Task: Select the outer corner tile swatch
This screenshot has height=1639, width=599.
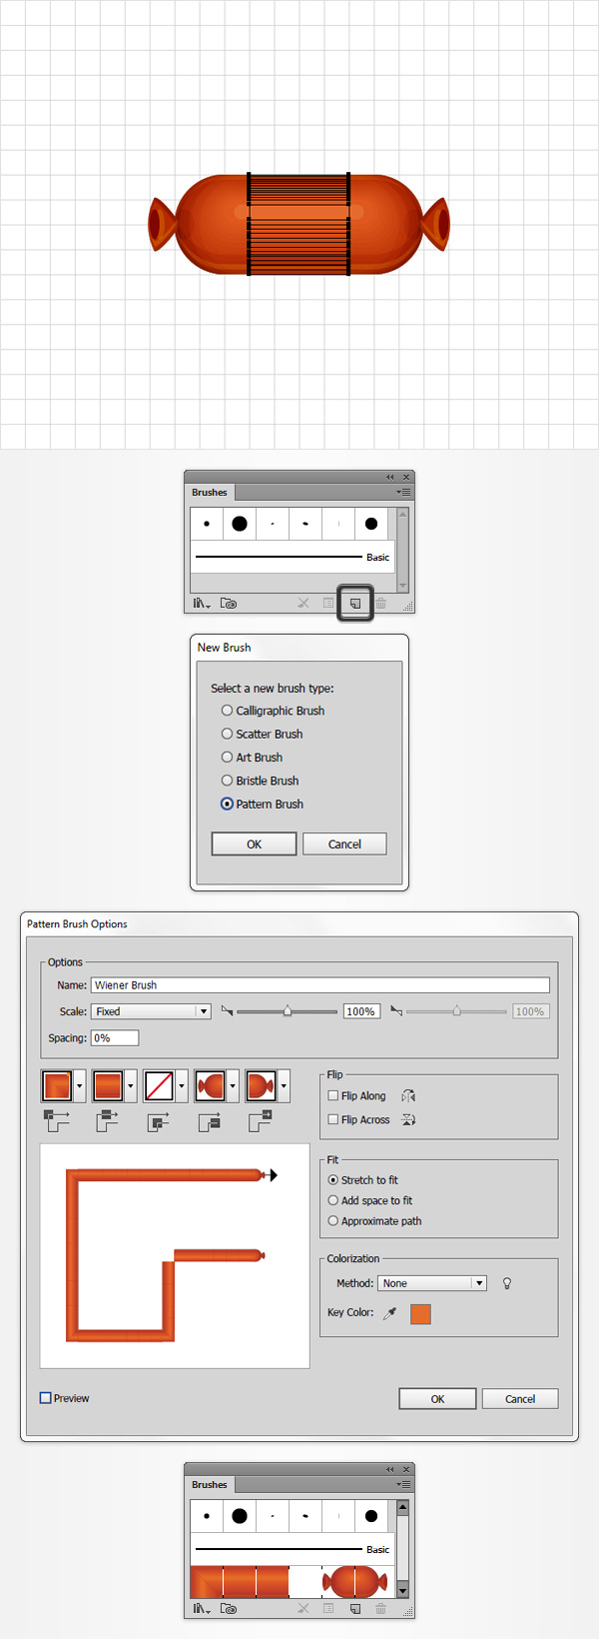Action: click(57, 1085)
